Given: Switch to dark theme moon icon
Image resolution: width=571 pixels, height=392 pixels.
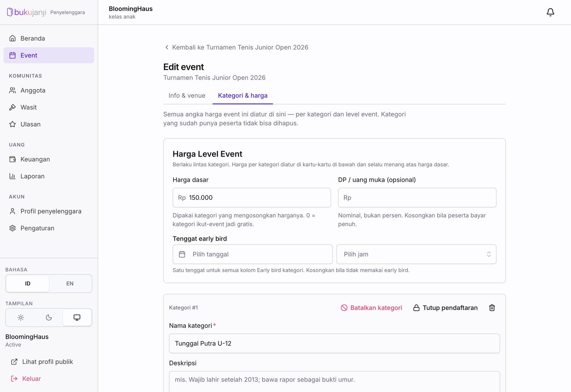Looking at the screenshot, I should point(49,317).
